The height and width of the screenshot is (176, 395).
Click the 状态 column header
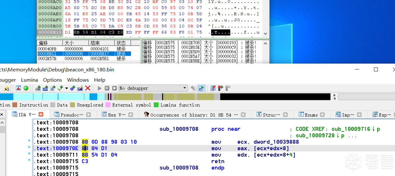[123, 43]
